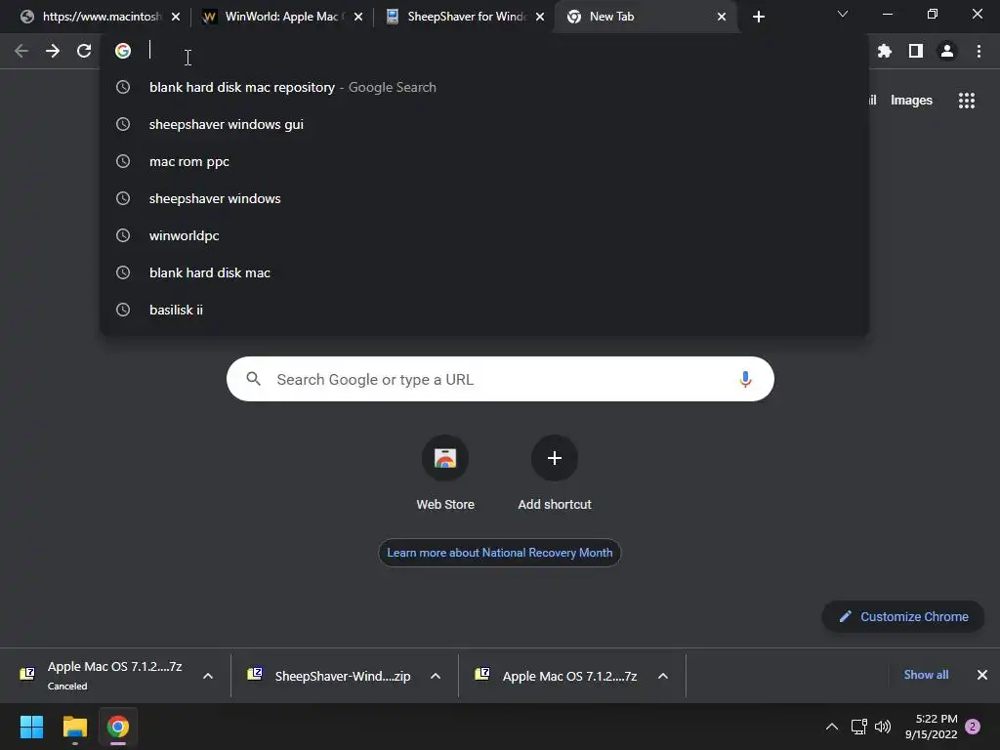This screenshot has width=1000, height=750.
Task: Open the notification count badge
Action: point(973,727)
